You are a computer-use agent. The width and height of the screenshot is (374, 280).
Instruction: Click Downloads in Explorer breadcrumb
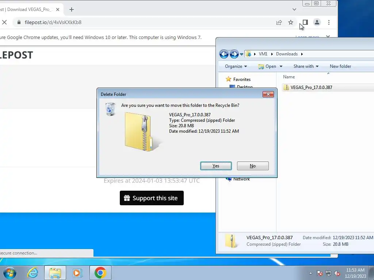pyautogui.click(x=287, y=54)
